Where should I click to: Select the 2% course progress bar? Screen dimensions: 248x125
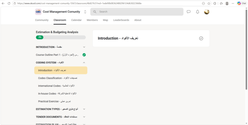tap(61, 37)
